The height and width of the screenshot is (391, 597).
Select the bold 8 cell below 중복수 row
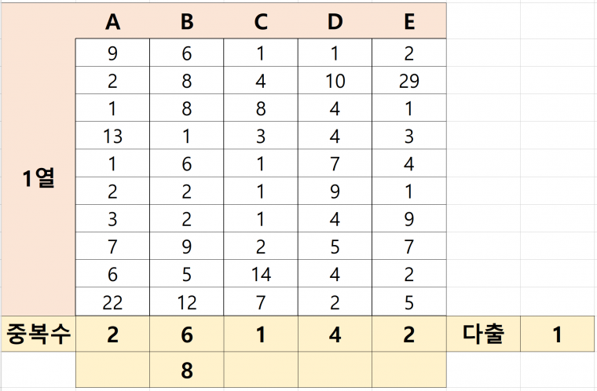tap(187, 370)
